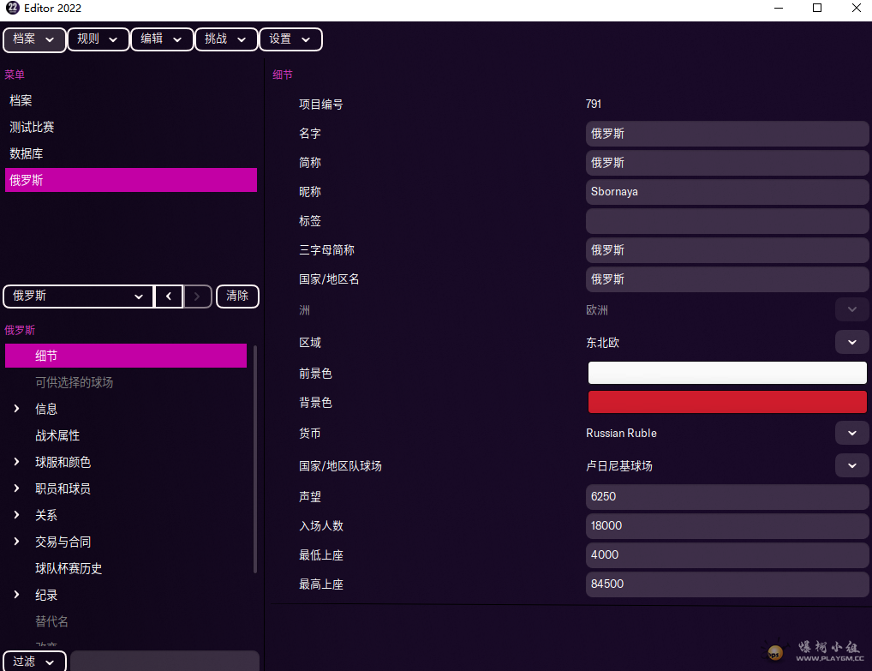Open the 规则 menu
Viewport: 872px width, 671px height.
coord(98,39)
